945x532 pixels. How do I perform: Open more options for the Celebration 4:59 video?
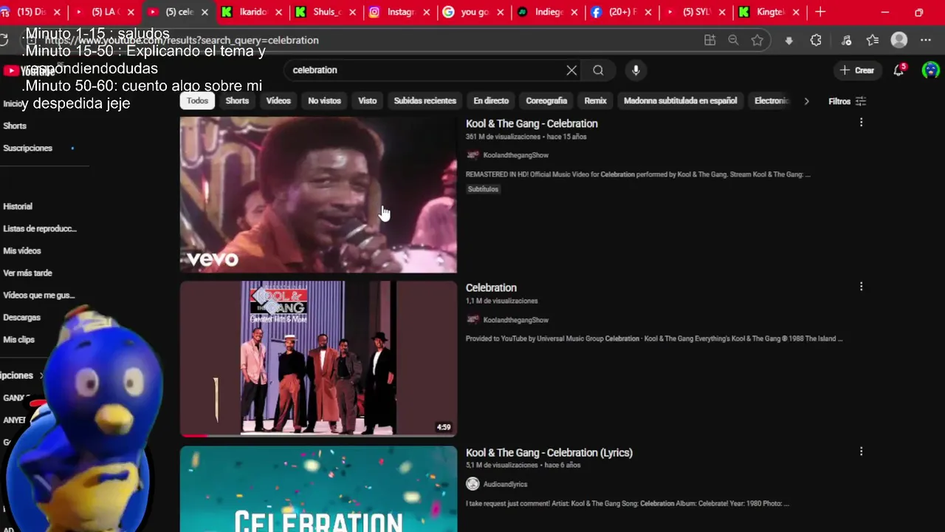[x=861, y=287]
